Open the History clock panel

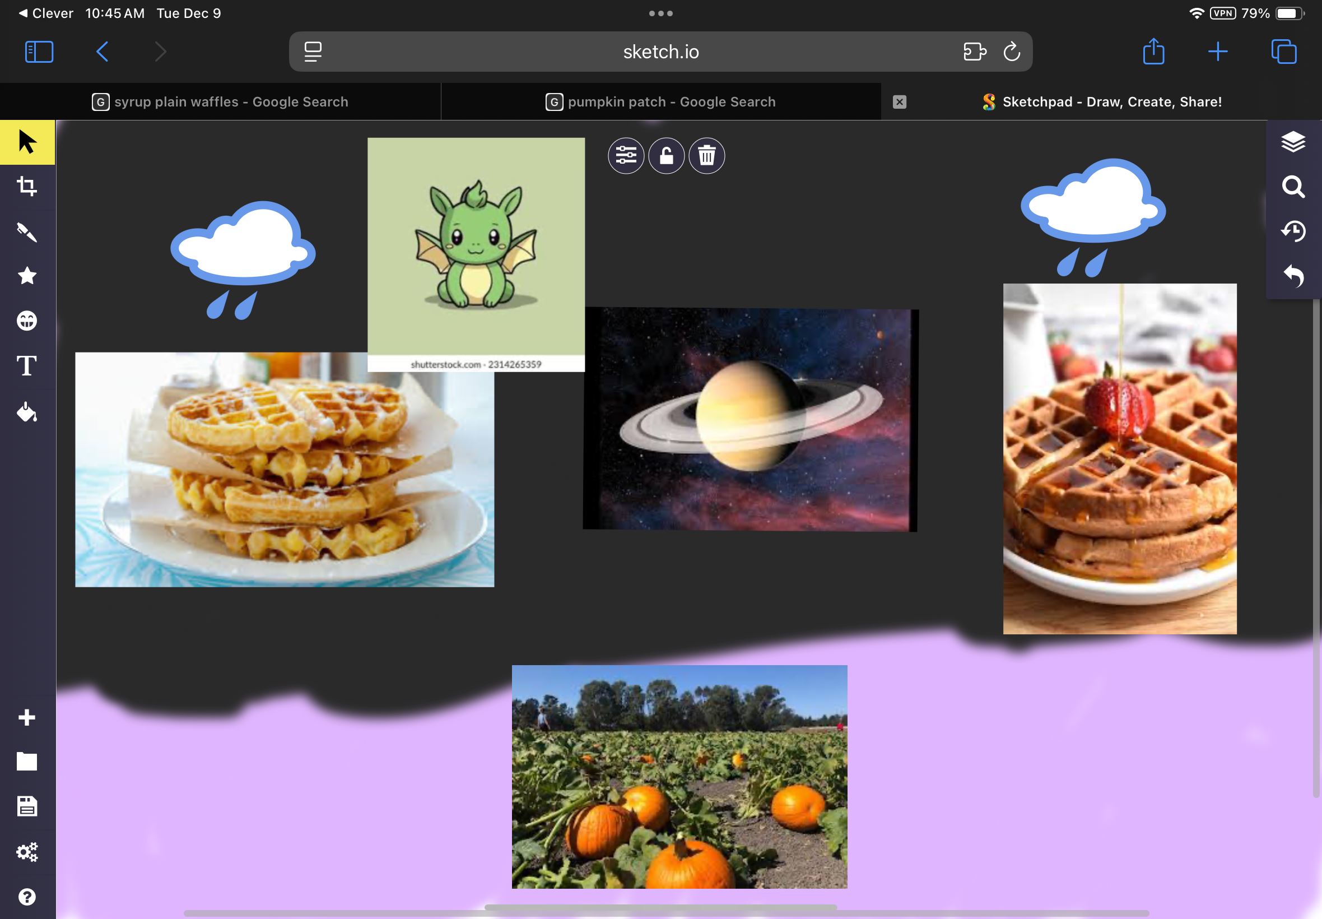tap(1293, 231)
